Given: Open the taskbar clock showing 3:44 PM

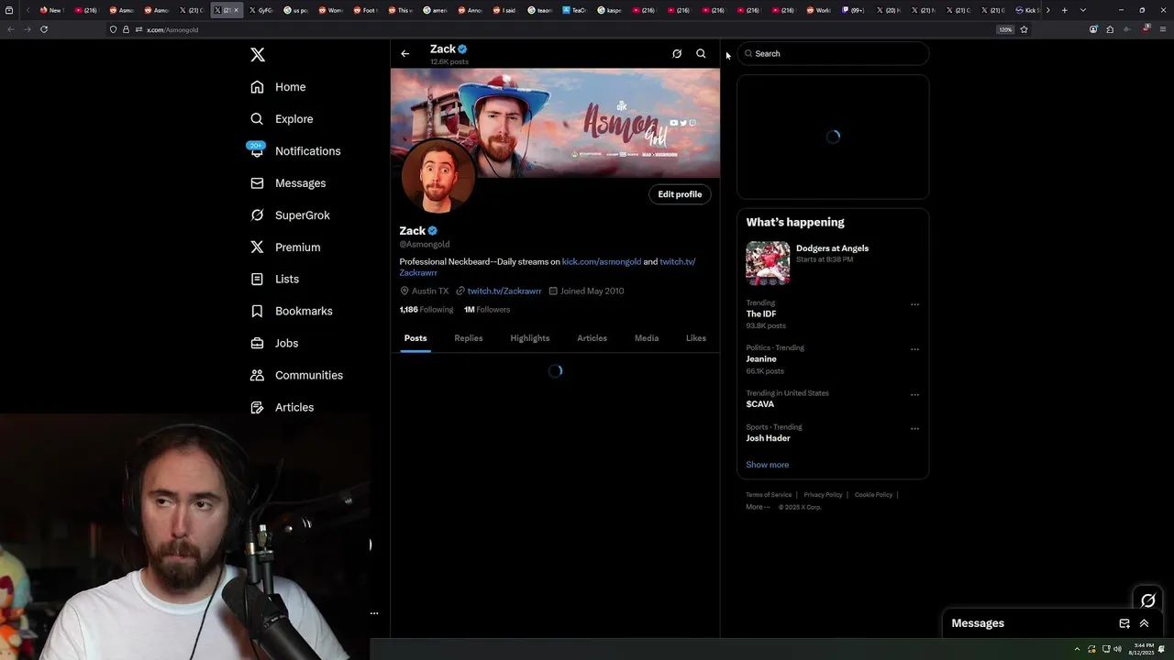Looking at the screenshot, I should pos(1141,649).
